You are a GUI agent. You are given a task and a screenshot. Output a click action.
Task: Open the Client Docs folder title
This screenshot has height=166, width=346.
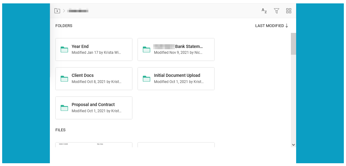pyautogui.click(x=82, y=75)
